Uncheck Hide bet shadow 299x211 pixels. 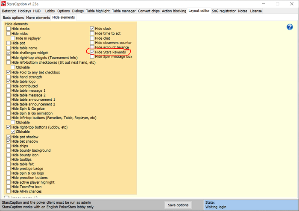(x=9, y=141)
